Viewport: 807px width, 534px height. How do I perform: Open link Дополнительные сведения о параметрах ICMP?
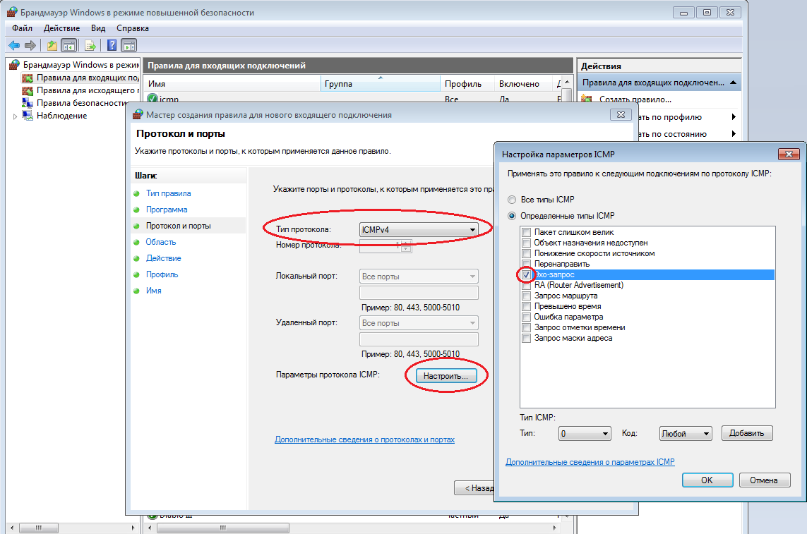590,462
